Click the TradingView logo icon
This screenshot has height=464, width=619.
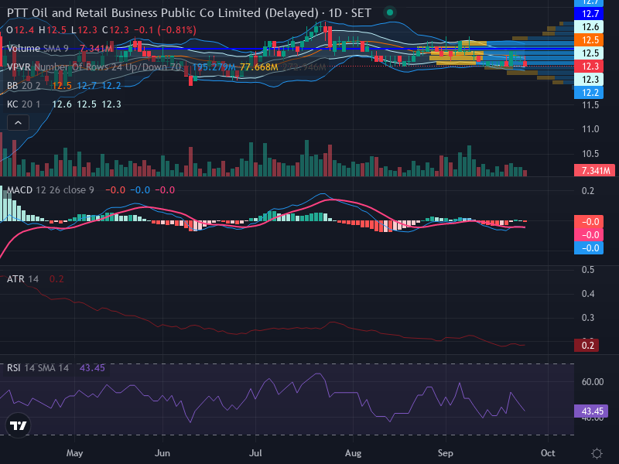pyautogui.click(x=18, y=425)
